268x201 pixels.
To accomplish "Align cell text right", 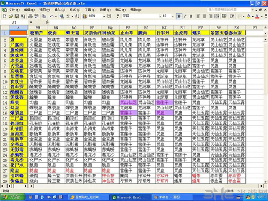I will pyautogui.click(x=211, y=16).
